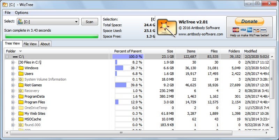Click the Users folder icon
279x140 pixels.
[x=21, y=74]
